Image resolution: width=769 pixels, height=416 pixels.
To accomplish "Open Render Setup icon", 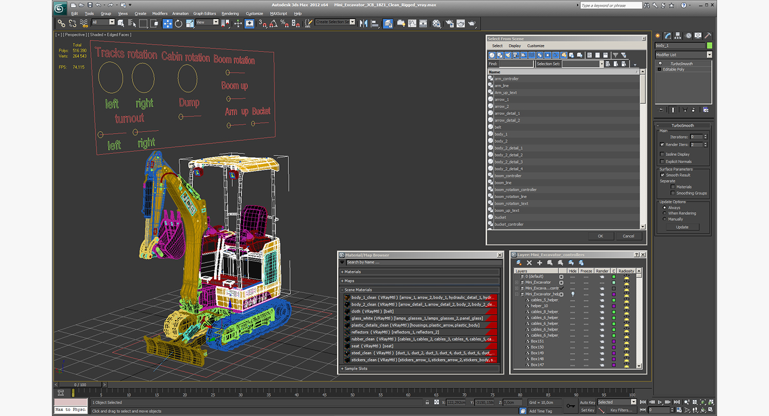I will pos(449,23).
